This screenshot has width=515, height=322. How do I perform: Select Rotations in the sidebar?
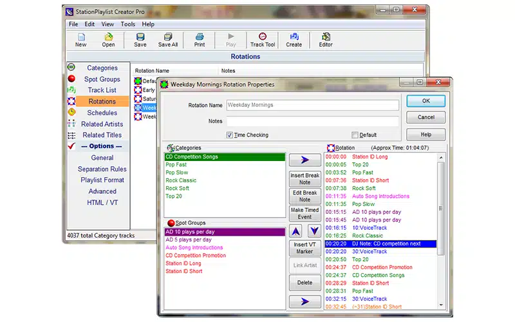point(102,102)
